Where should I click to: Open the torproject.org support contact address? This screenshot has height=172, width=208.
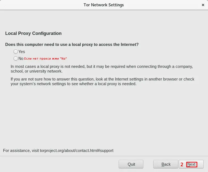coord(76,151)
